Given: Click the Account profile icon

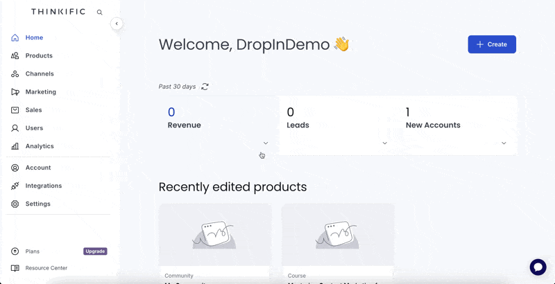Looking at the screenshot, I should (x=15, y=168).
